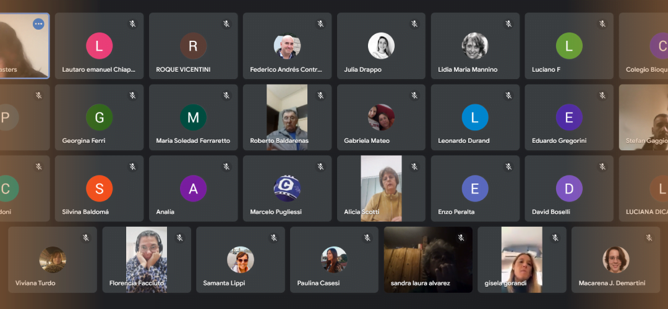Click muted mic icon on Paulina Casesi tile
The width and height of the screenshot is (668, 309).
[367, 238]
